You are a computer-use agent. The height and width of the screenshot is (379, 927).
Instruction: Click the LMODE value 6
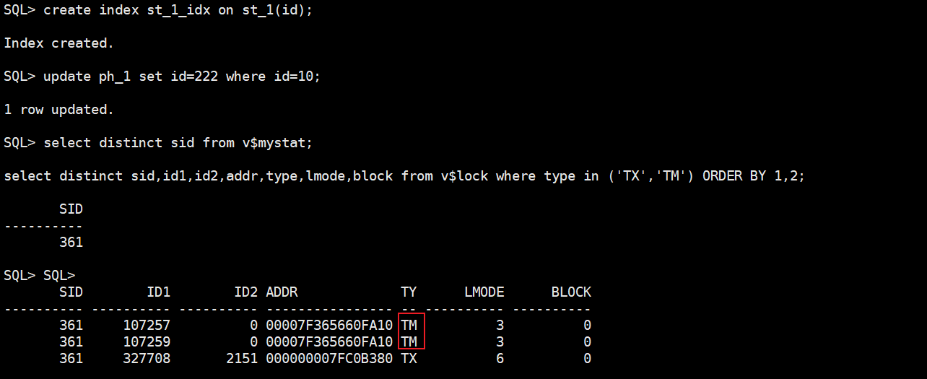(x=500, y=358)
